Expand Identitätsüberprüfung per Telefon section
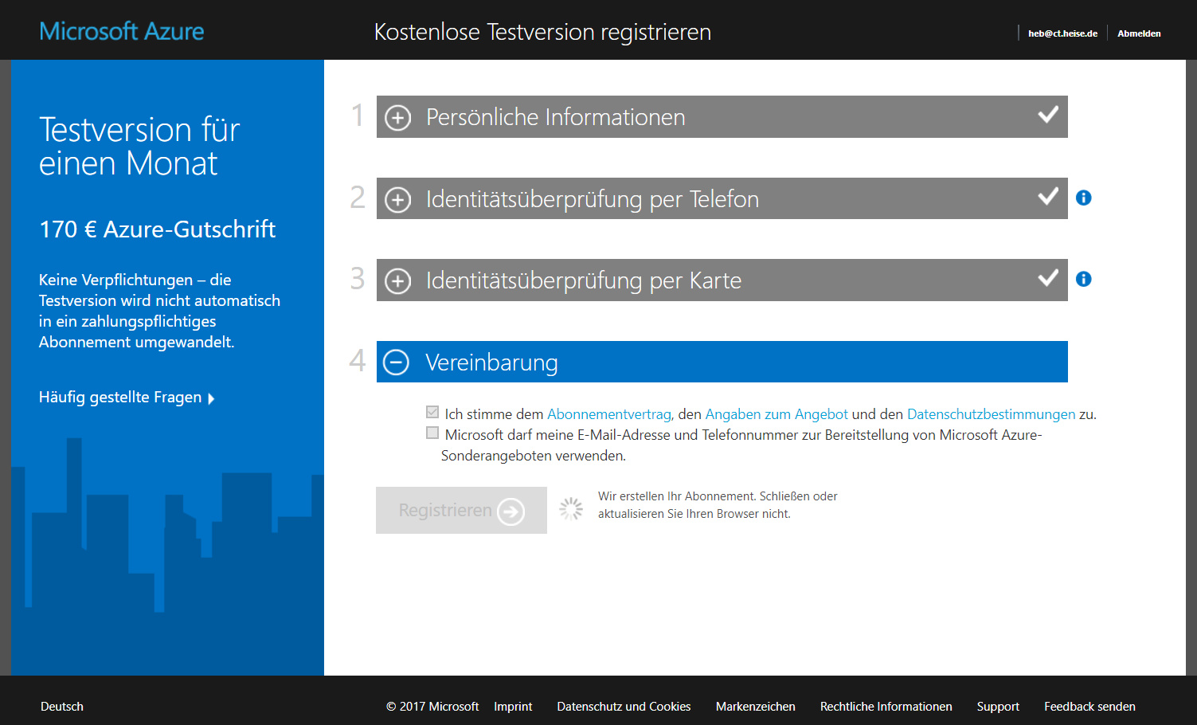The height and width of the screenshot is (725, 1197). click(398, 199)
